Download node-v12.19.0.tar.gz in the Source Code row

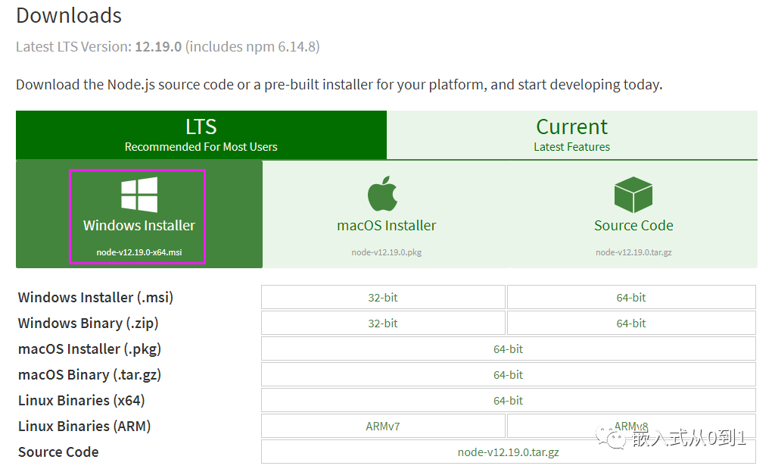(x=508, y=452)
